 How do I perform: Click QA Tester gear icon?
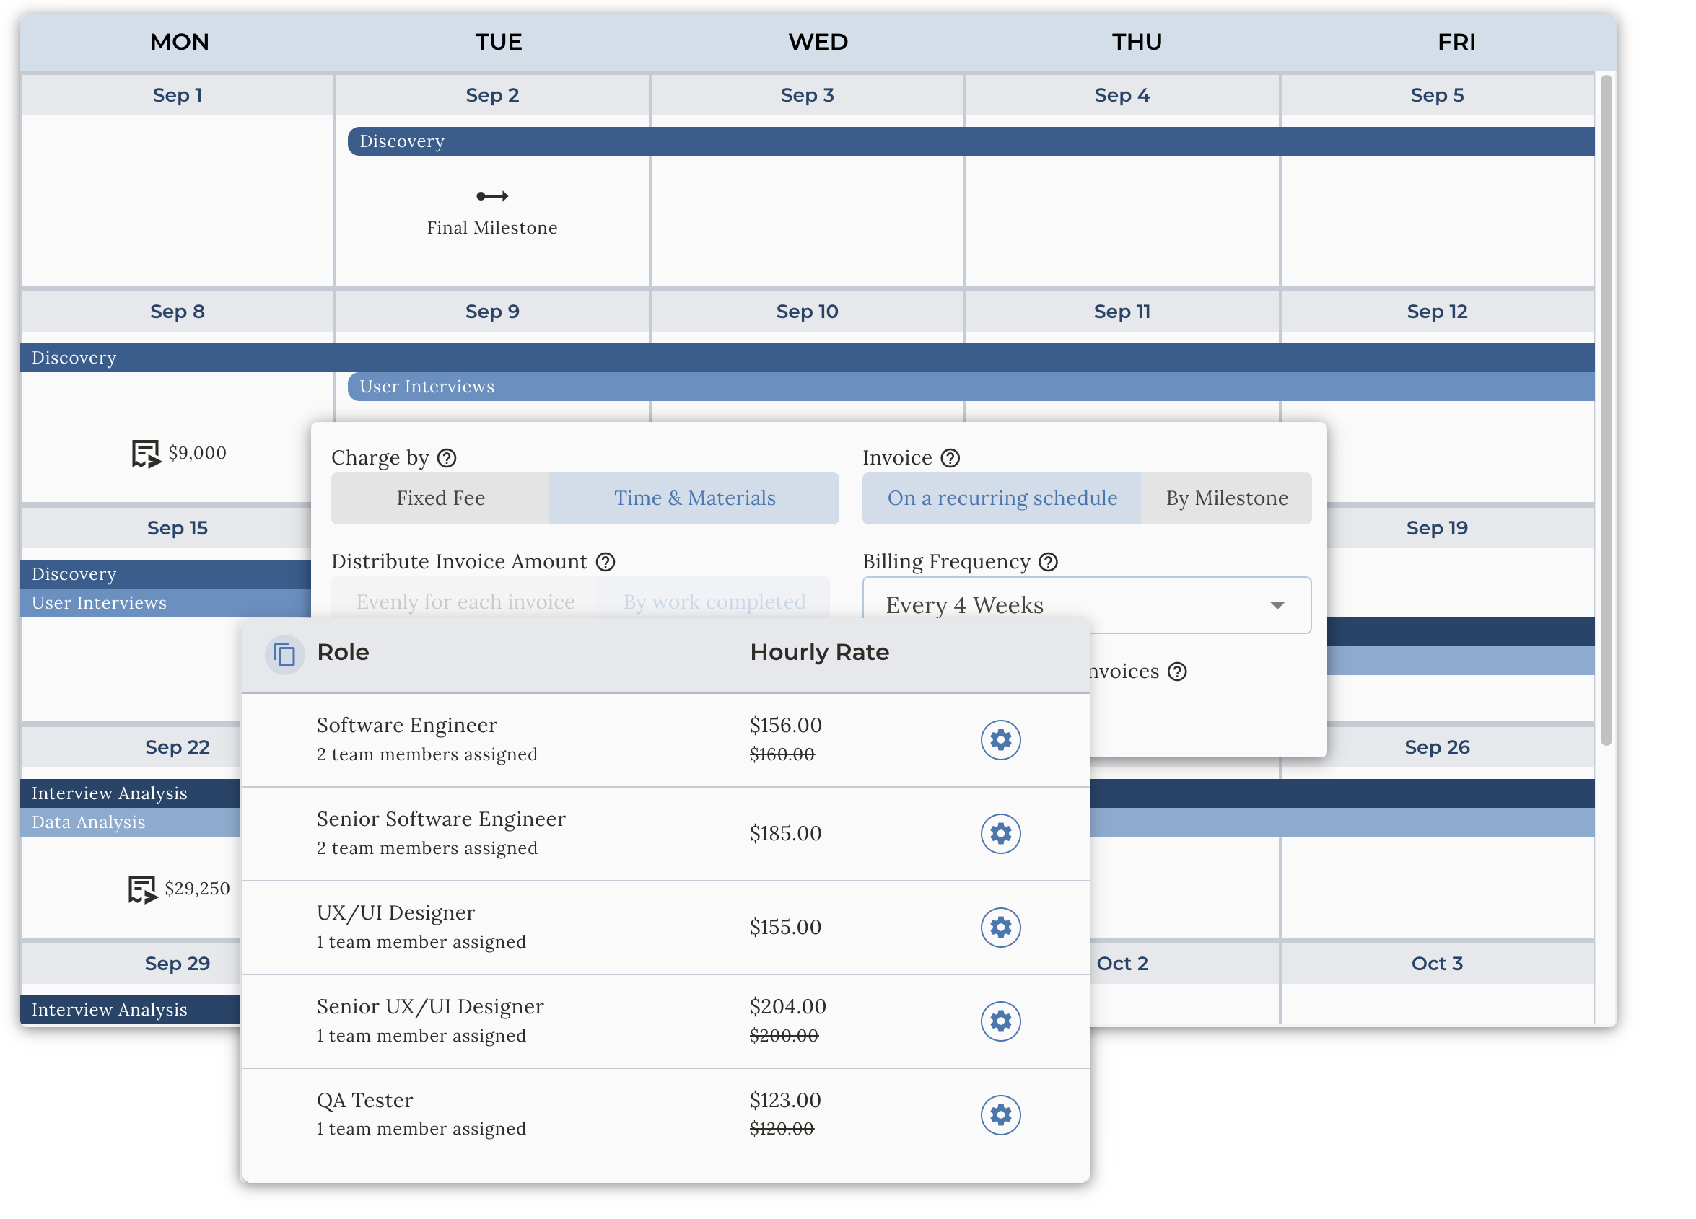click(1000, 1115)
